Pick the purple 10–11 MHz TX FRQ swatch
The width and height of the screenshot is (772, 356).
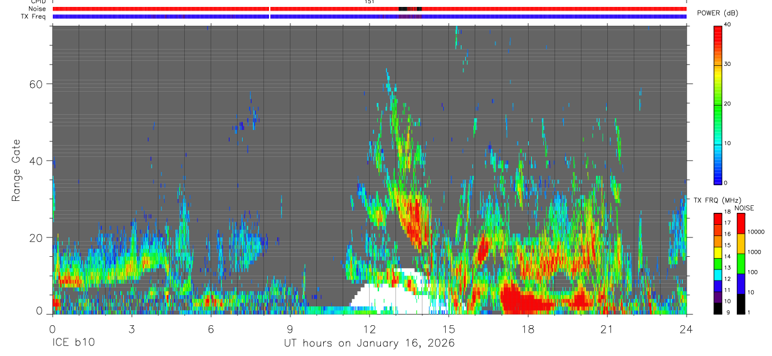click(x=717, y=296)
